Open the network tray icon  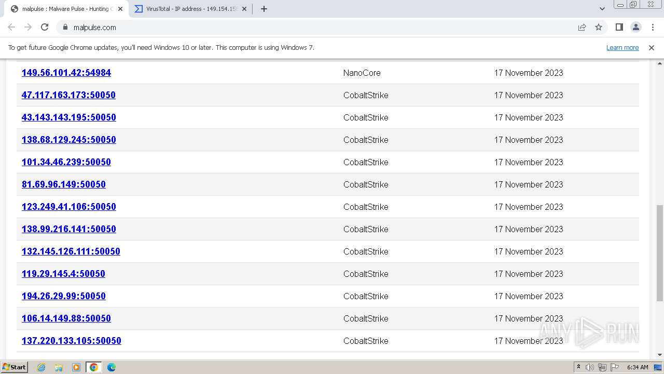coord(602,367)
